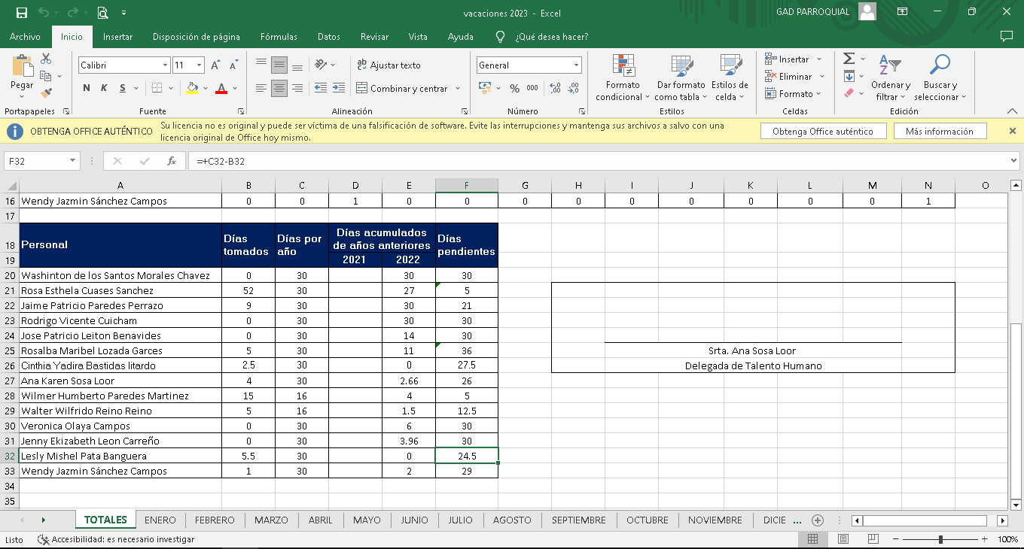This screenshot has width=1024, height=549.
Task: Open the Fórmulas ribbon tab
Action: click(x=279, y=37)
